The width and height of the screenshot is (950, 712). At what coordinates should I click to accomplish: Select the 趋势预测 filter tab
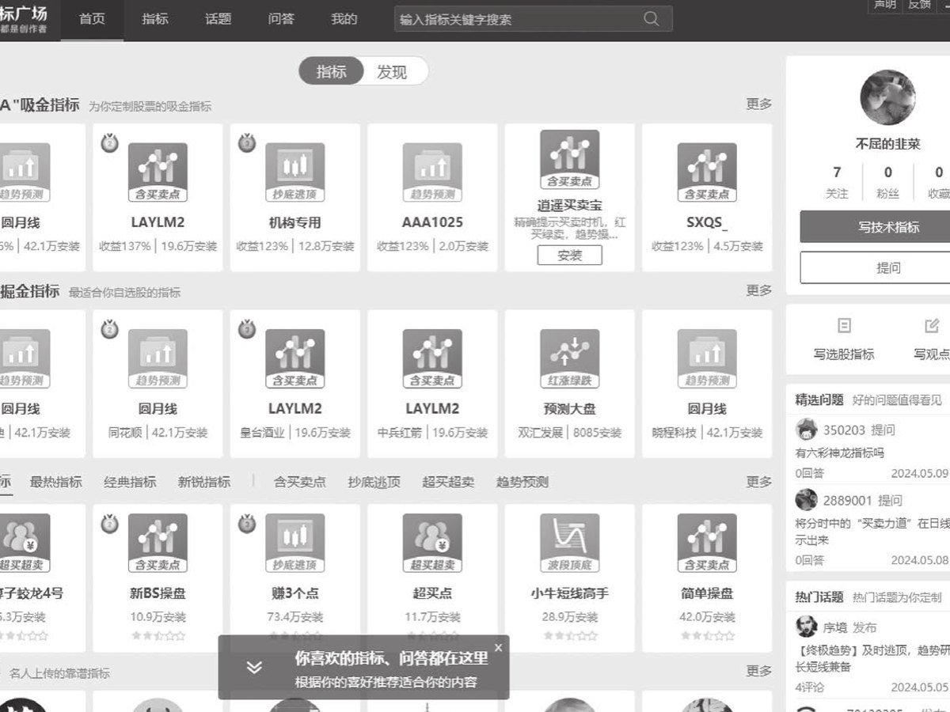click(x=522, y=482)
